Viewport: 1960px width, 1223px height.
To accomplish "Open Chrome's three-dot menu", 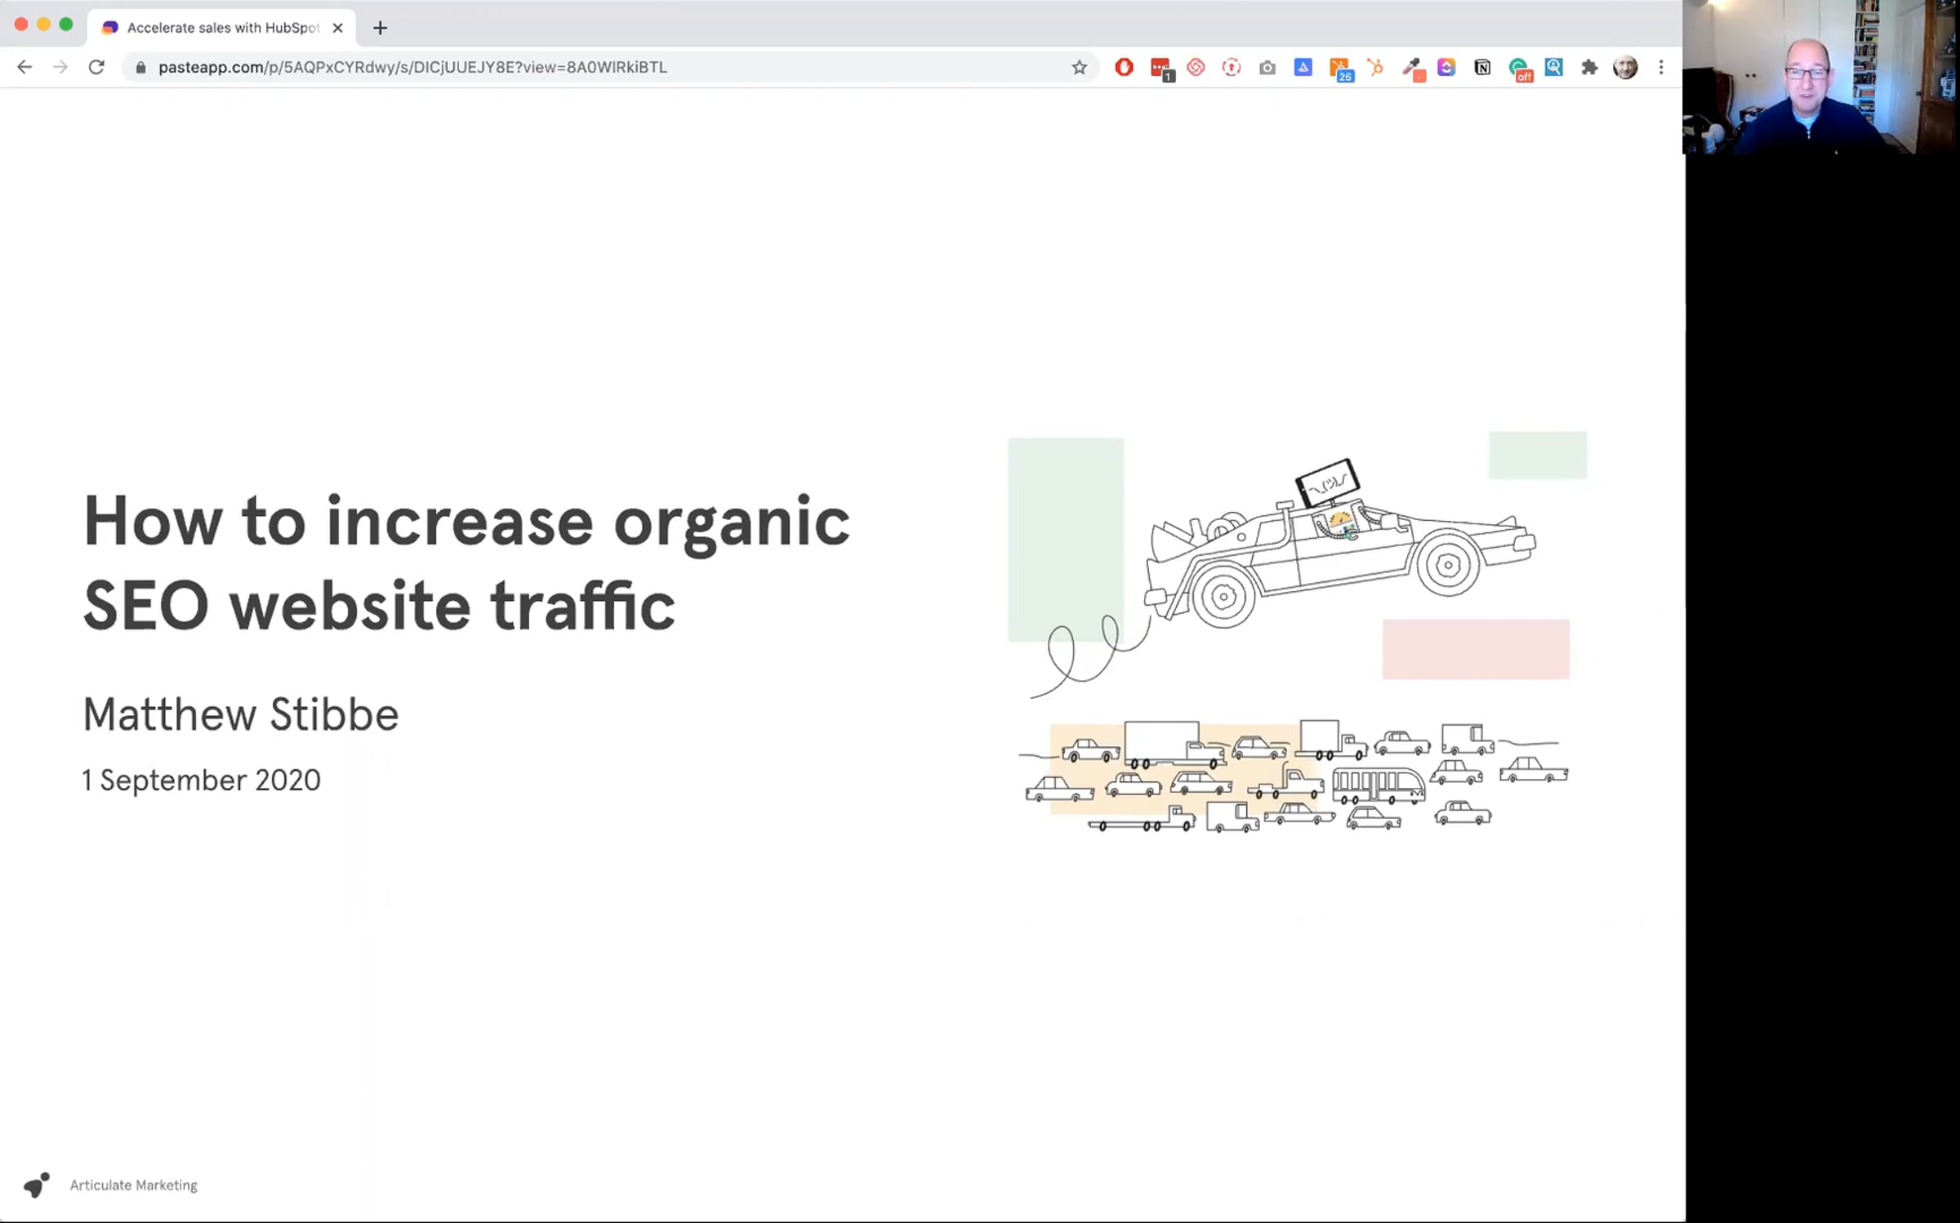I will coord(1661,68).
